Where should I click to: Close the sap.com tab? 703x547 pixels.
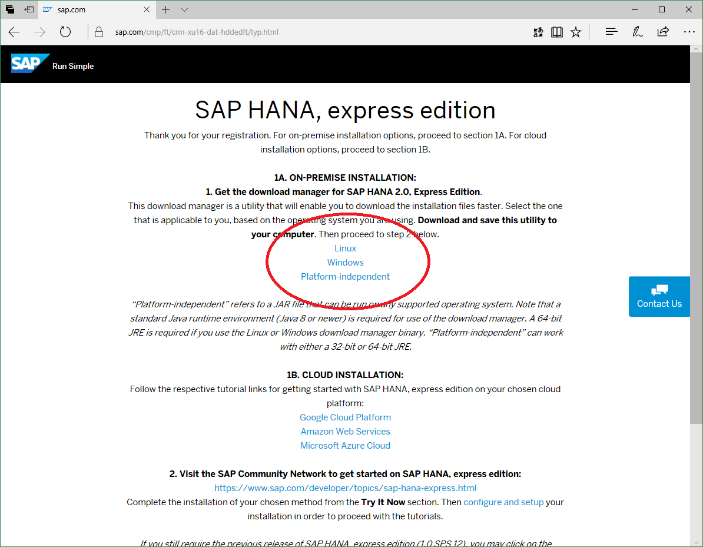coord(147,9)
